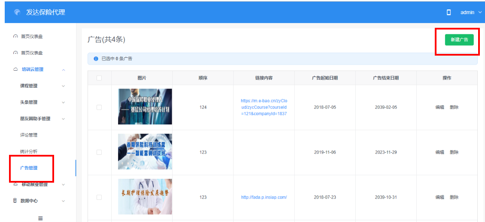The width and height of the screenshot is (485, 222).
Task: Toggle the select-all checkbox in table header
Action: (99, 78)
